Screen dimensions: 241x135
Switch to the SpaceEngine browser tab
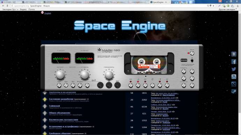pyautogui.click(x=160, y=2)
